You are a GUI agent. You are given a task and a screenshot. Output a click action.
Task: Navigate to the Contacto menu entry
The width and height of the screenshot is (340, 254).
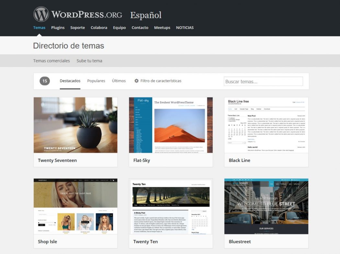tap(140, 27)
